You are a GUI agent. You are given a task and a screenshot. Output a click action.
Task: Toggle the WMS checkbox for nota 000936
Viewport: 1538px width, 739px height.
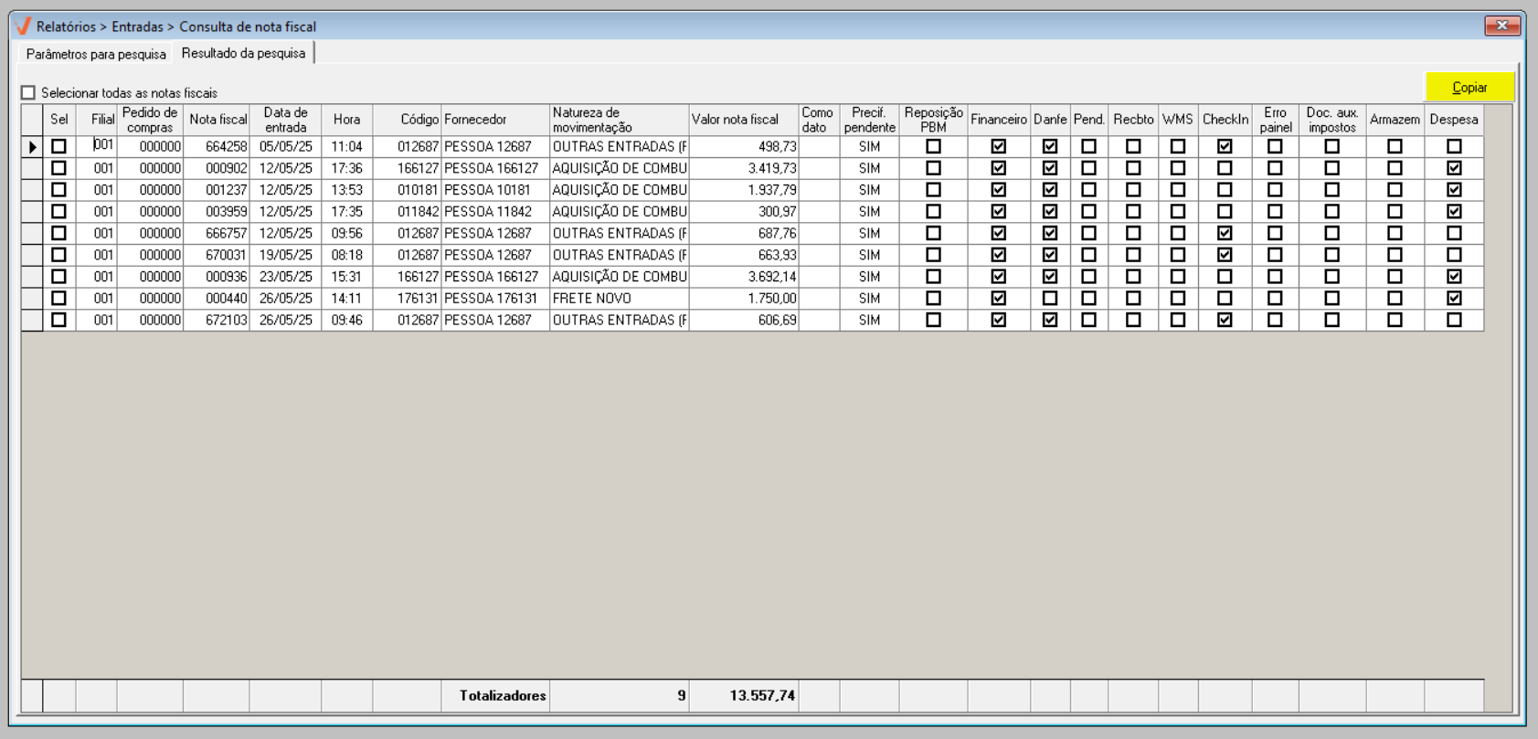(x=1178, y=277)
